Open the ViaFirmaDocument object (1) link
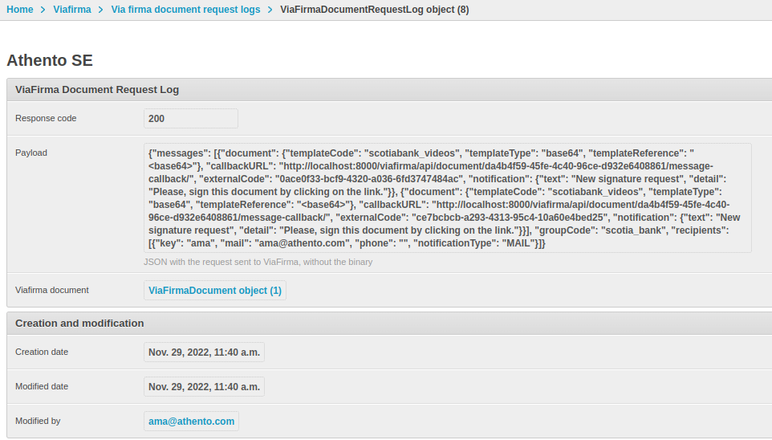The image size is (772, 440). [215, 291]
